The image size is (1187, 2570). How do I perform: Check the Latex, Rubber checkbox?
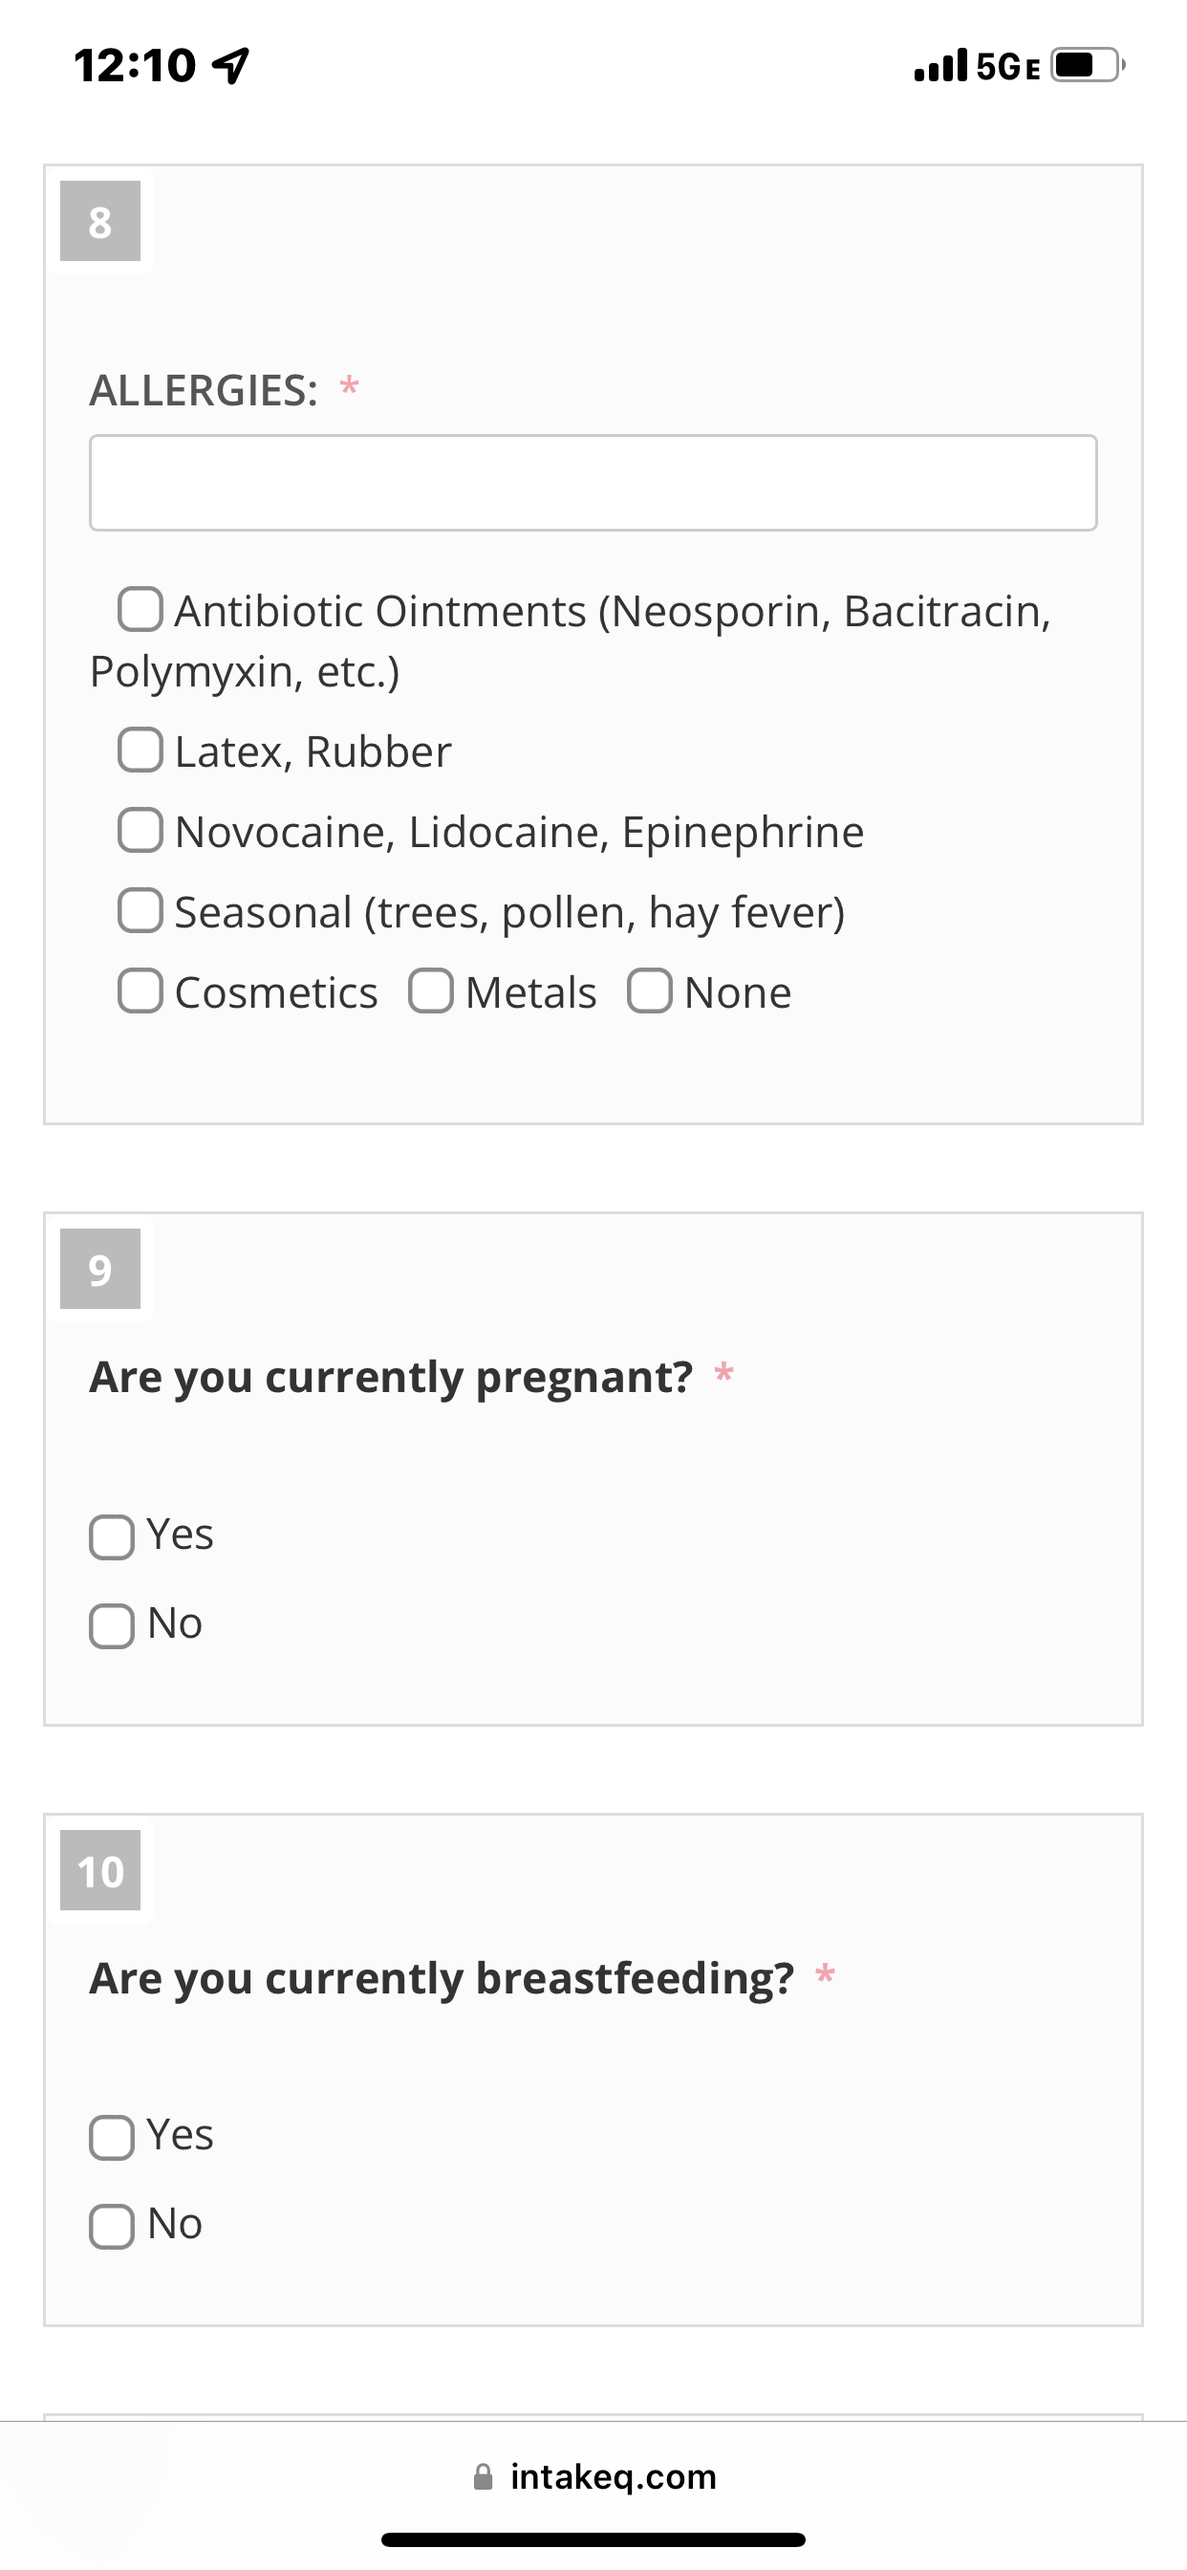pos(140,750)
